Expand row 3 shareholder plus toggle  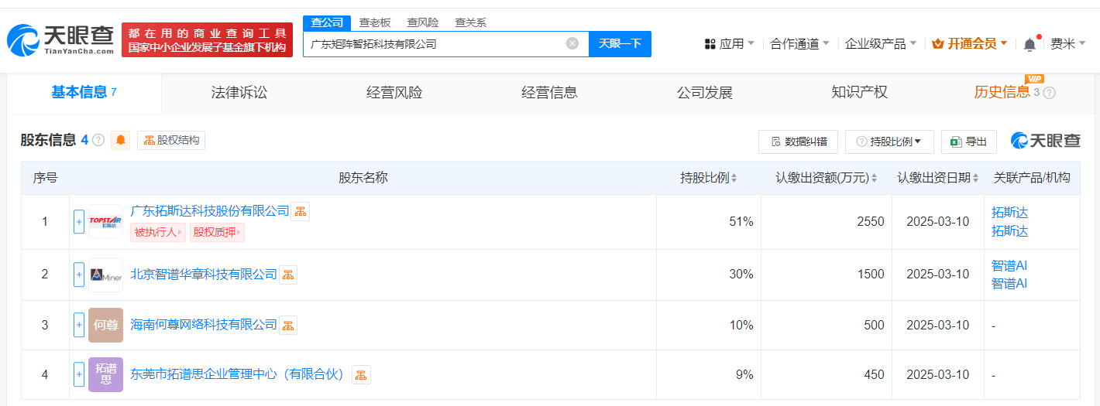79,326
